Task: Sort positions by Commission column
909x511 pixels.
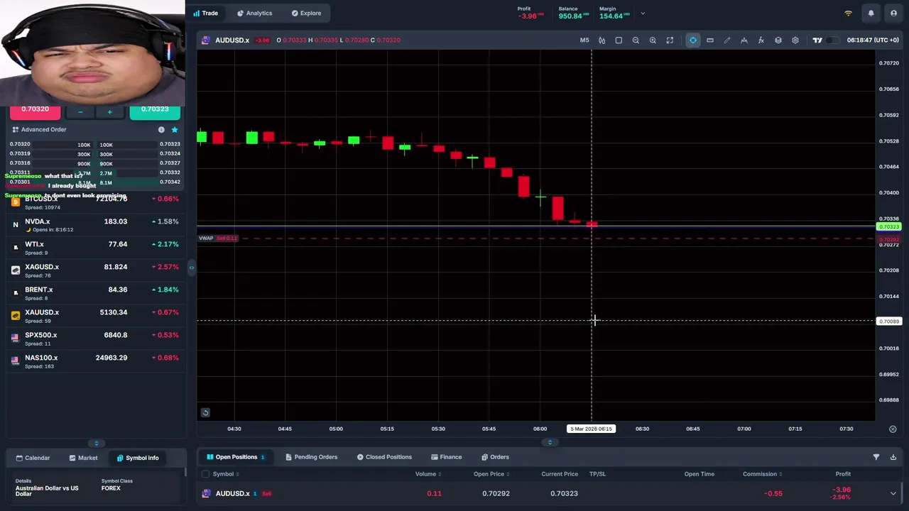Action: click(x=763, y=474)
